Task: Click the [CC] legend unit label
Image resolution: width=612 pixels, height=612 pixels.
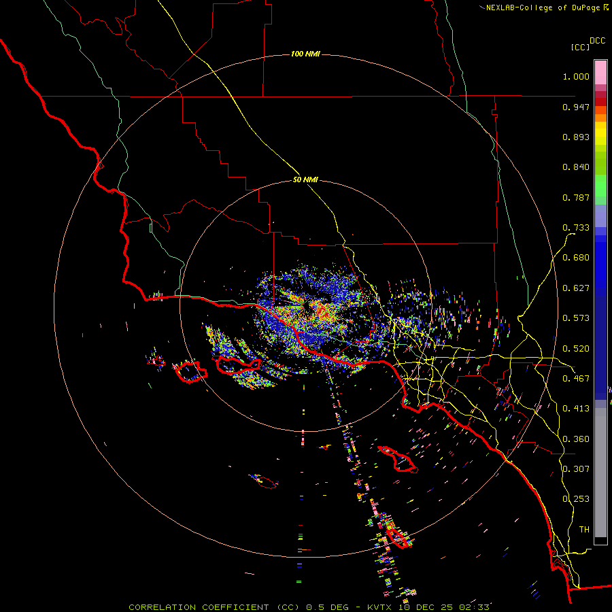Action: [580, 47]
